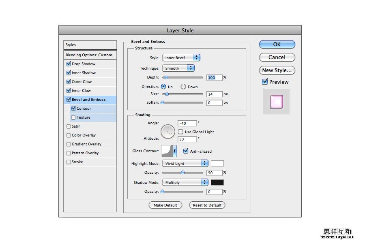The height and width of the screenshot is (243, 365).
Task: Select the Down direction radio button
Action: (183, 87)
